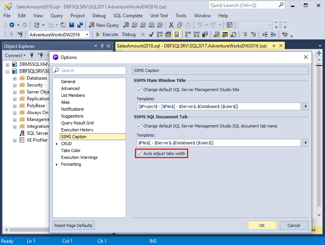The height and width of the screenshot is (245, 325).
Task: Open the Query menu
Action: 57,16
